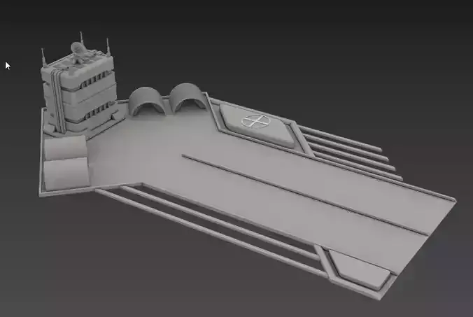The image size is (473, 317).
Task: Select the circular crosshair helipad marking
Action: click(x=256, y=121)
